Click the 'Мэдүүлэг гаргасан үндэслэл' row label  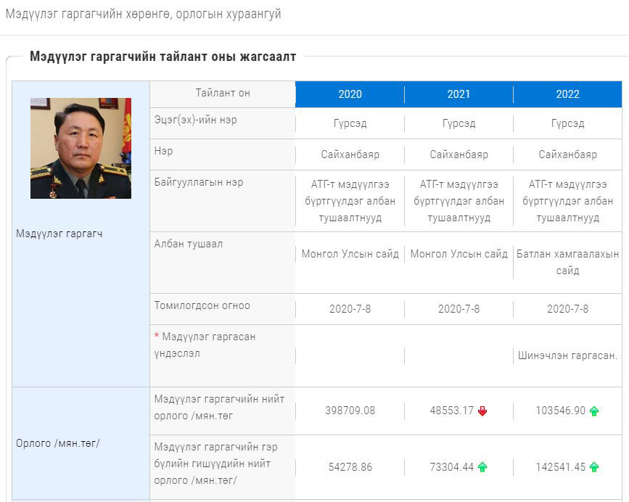[x=205, y=345]
